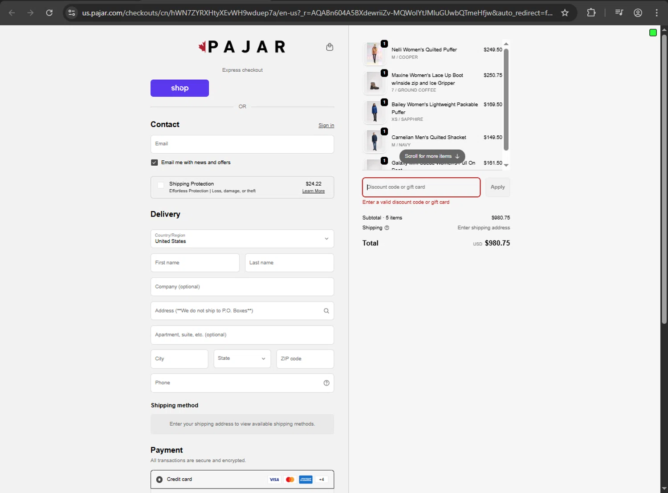Focus the First name field
The height and width of the screenshot is (493, 668).
[x=195, y=263]
